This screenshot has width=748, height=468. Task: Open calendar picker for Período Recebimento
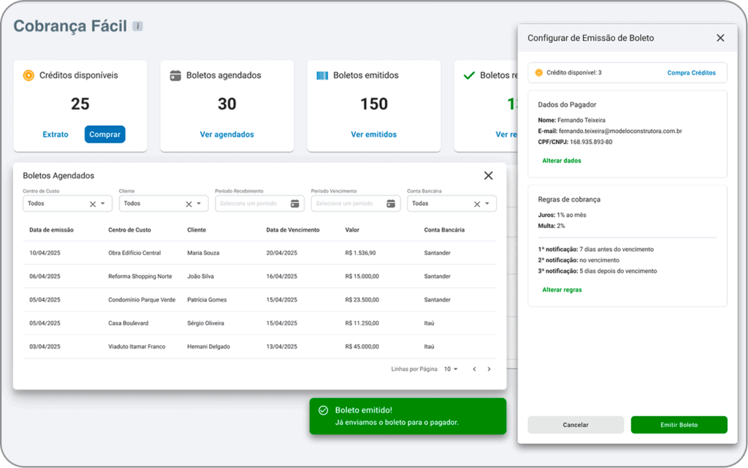(x=295, y=204)
